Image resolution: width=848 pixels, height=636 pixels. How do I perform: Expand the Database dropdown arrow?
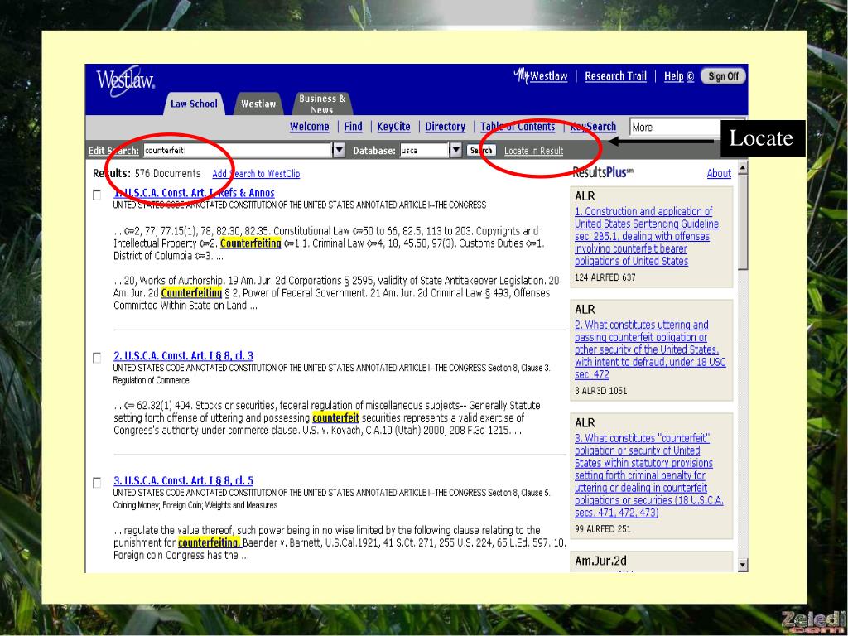click(x=456, y=150)
